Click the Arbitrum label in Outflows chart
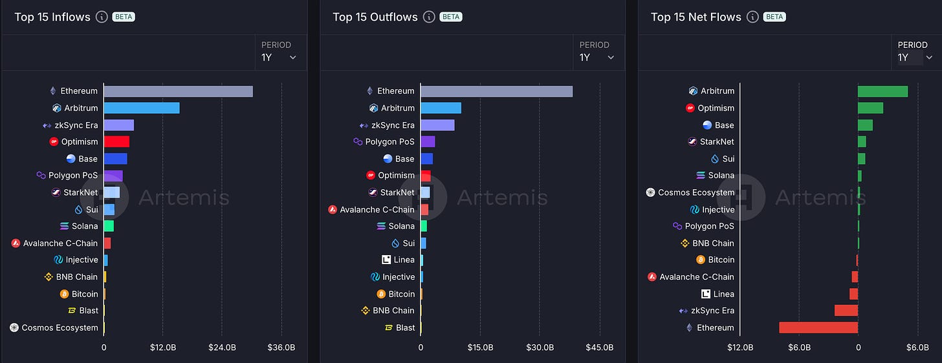 (x=398, y=108)
